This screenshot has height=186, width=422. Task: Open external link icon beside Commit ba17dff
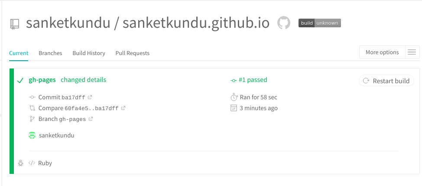tap(90, 97)
